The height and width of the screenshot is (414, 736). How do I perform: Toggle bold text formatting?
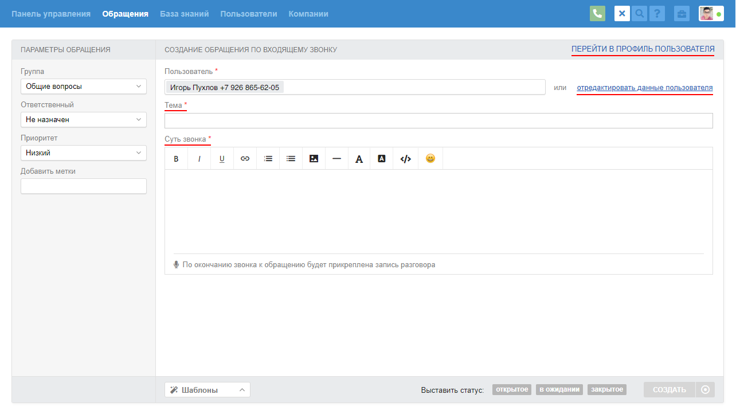[x=176, y=159]
